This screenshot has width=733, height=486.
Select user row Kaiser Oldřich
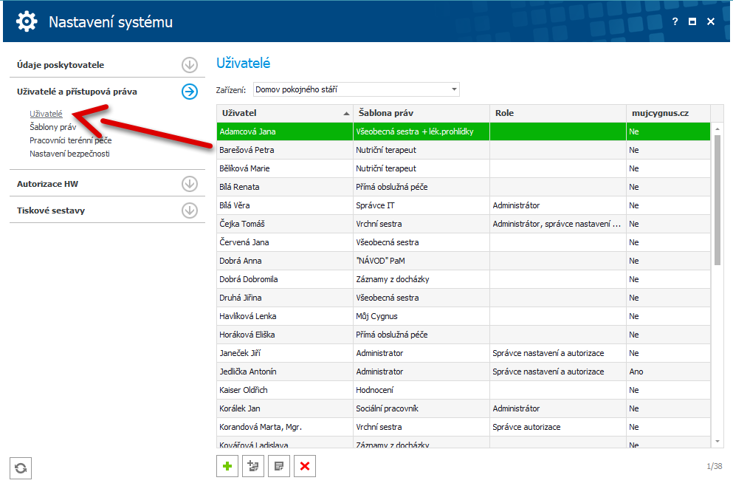point(464,390)
